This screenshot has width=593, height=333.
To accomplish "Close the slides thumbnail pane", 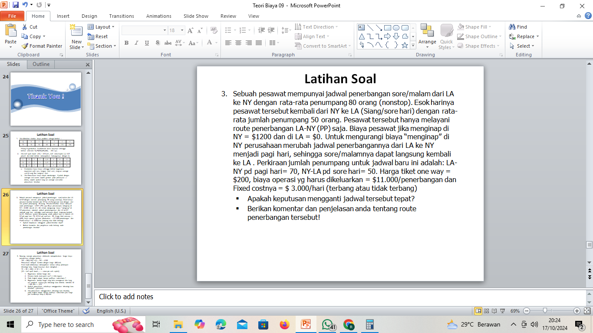I will tap(87, 65).
